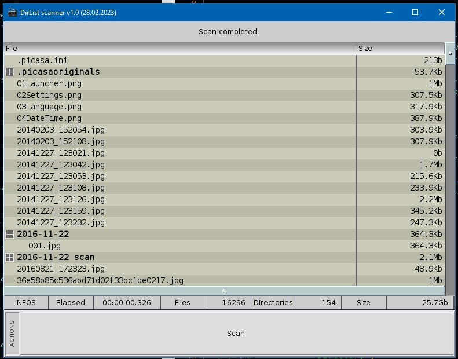Maximize the DirList scanner window
Image resolution: width=458 pixels, height=359 pixels.
(x=415, y=12)
